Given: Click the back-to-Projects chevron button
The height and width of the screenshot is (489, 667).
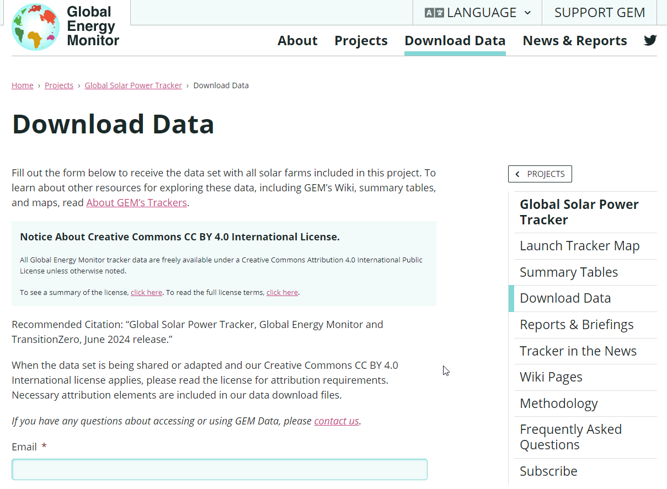Looking at the screenshot, I should tap(540, 174).
